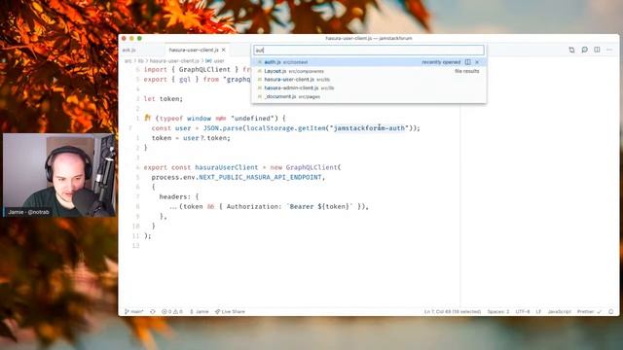Screen dimensions: 623x350
Task: Click the GraphQLClient import name
Action: [x=204, y=69]
